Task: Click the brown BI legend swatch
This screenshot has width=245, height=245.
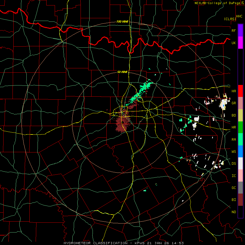Action: click(240, 200)
